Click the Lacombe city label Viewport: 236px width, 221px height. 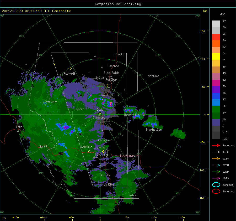tap(113, 66)
